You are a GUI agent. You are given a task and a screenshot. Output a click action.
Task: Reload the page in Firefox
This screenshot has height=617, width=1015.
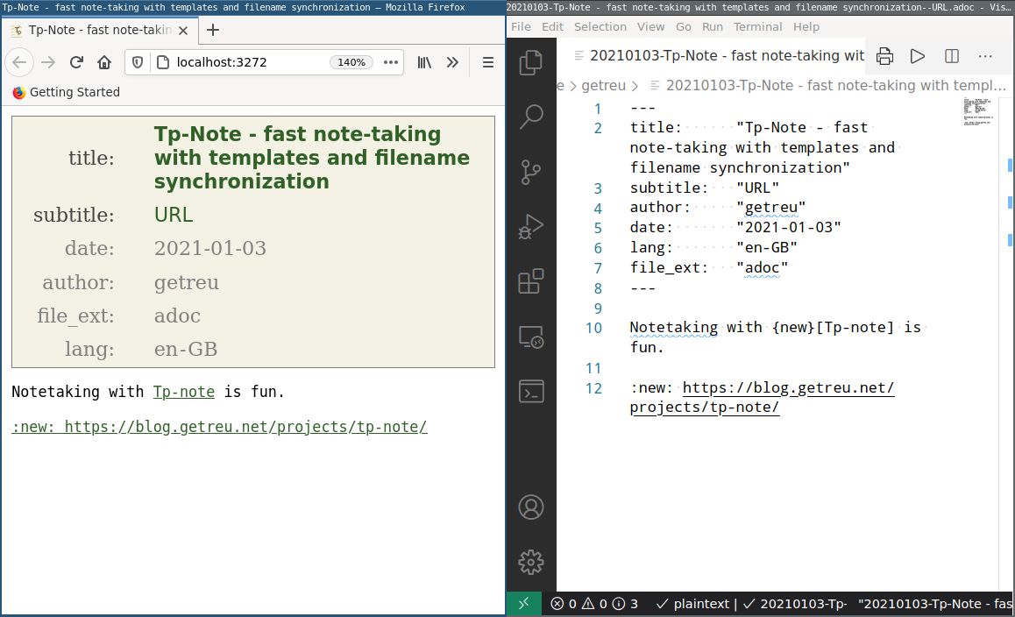(x=76, y=62)
